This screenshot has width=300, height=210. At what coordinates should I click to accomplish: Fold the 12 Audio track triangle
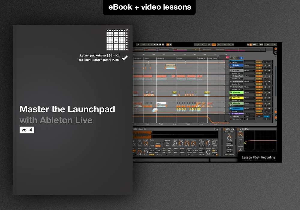pyautogui.click(x=231, y=103)
